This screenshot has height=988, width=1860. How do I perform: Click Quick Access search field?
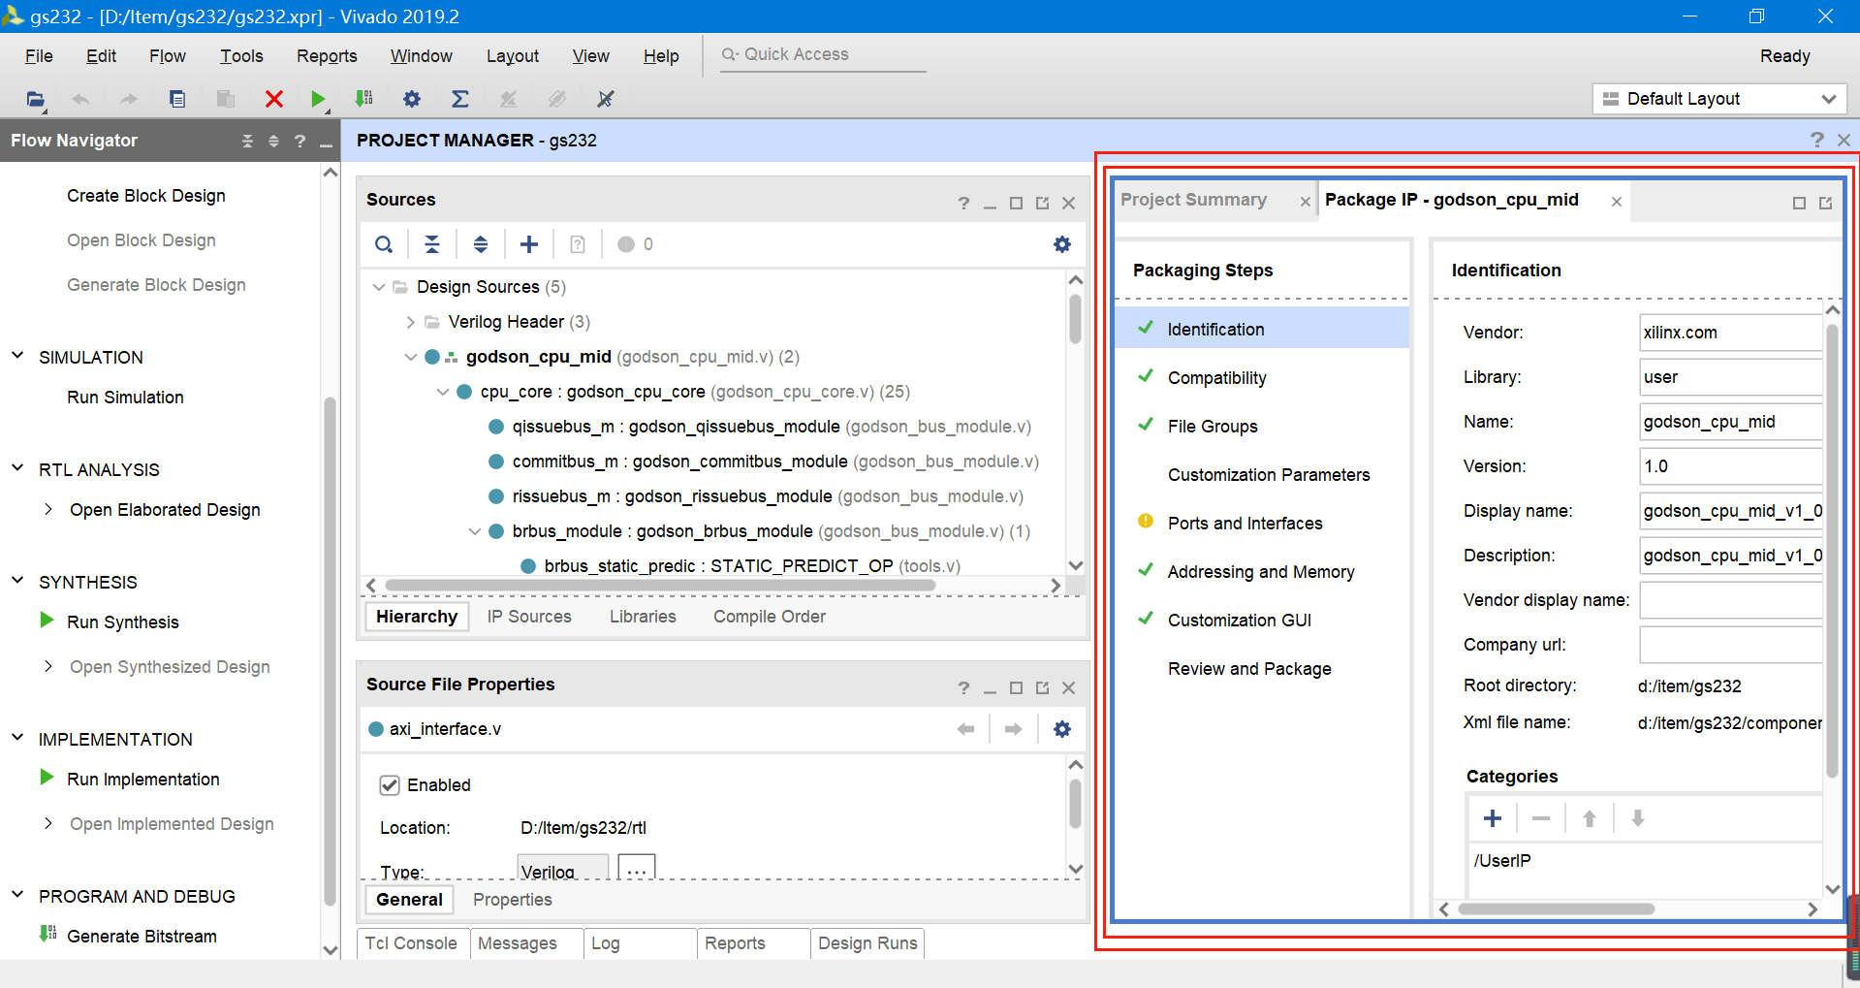pyautogui.click(x=823, y=55)
